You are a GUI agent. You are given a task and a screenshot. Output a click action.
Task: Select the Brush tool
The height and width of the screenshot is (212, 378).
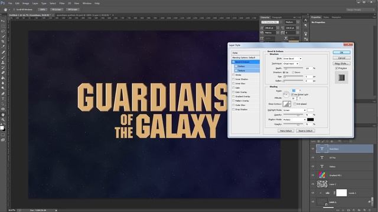pos(3,57)
